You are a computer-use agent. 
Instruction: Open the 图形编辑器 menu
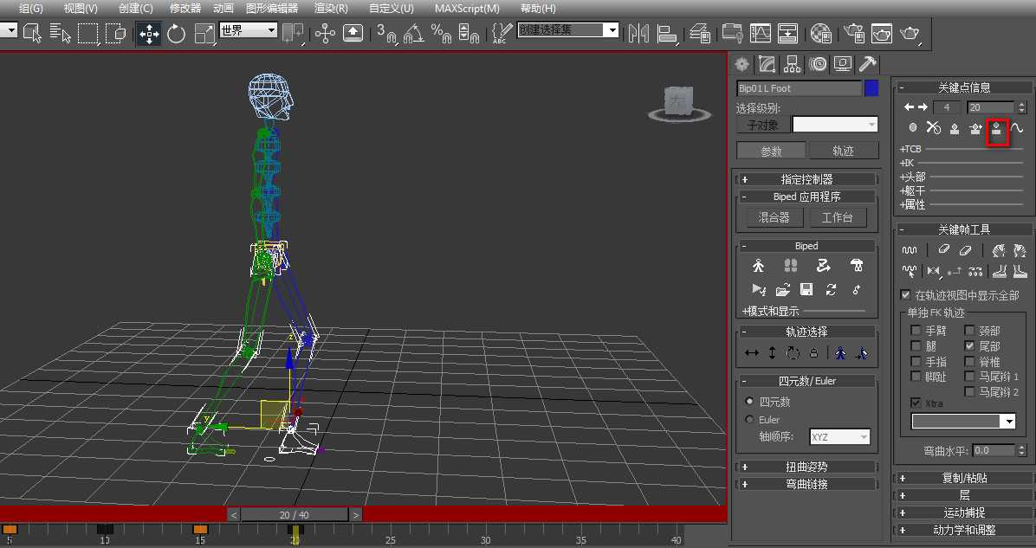pos(271,9)
